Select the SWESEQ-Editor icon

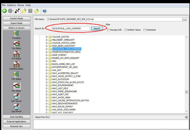[16, 64]
